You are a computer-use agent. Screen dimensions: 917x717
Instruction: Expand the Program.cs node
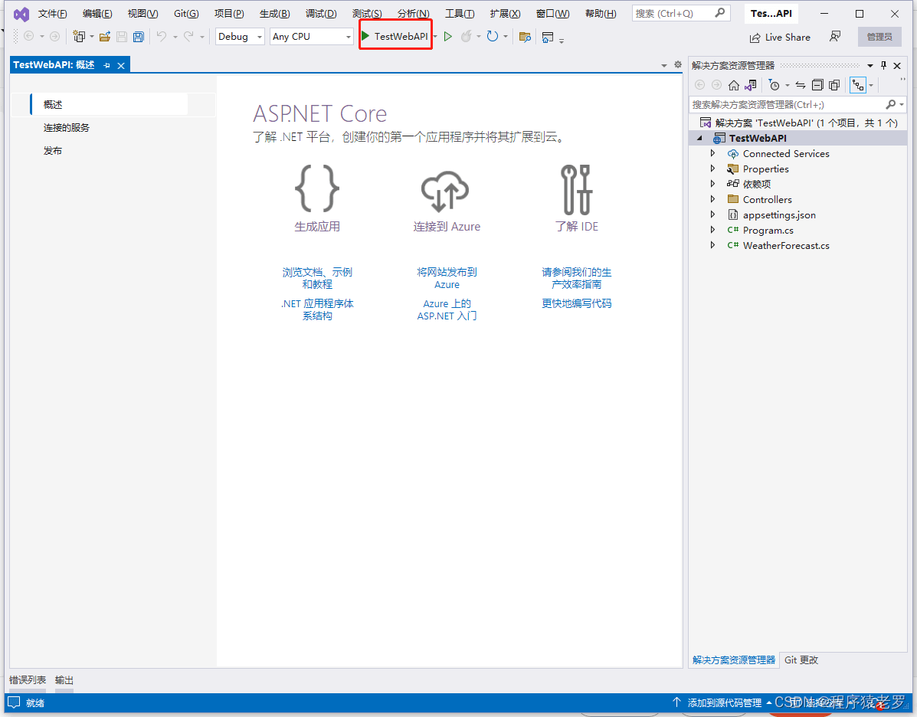(712, 230)
